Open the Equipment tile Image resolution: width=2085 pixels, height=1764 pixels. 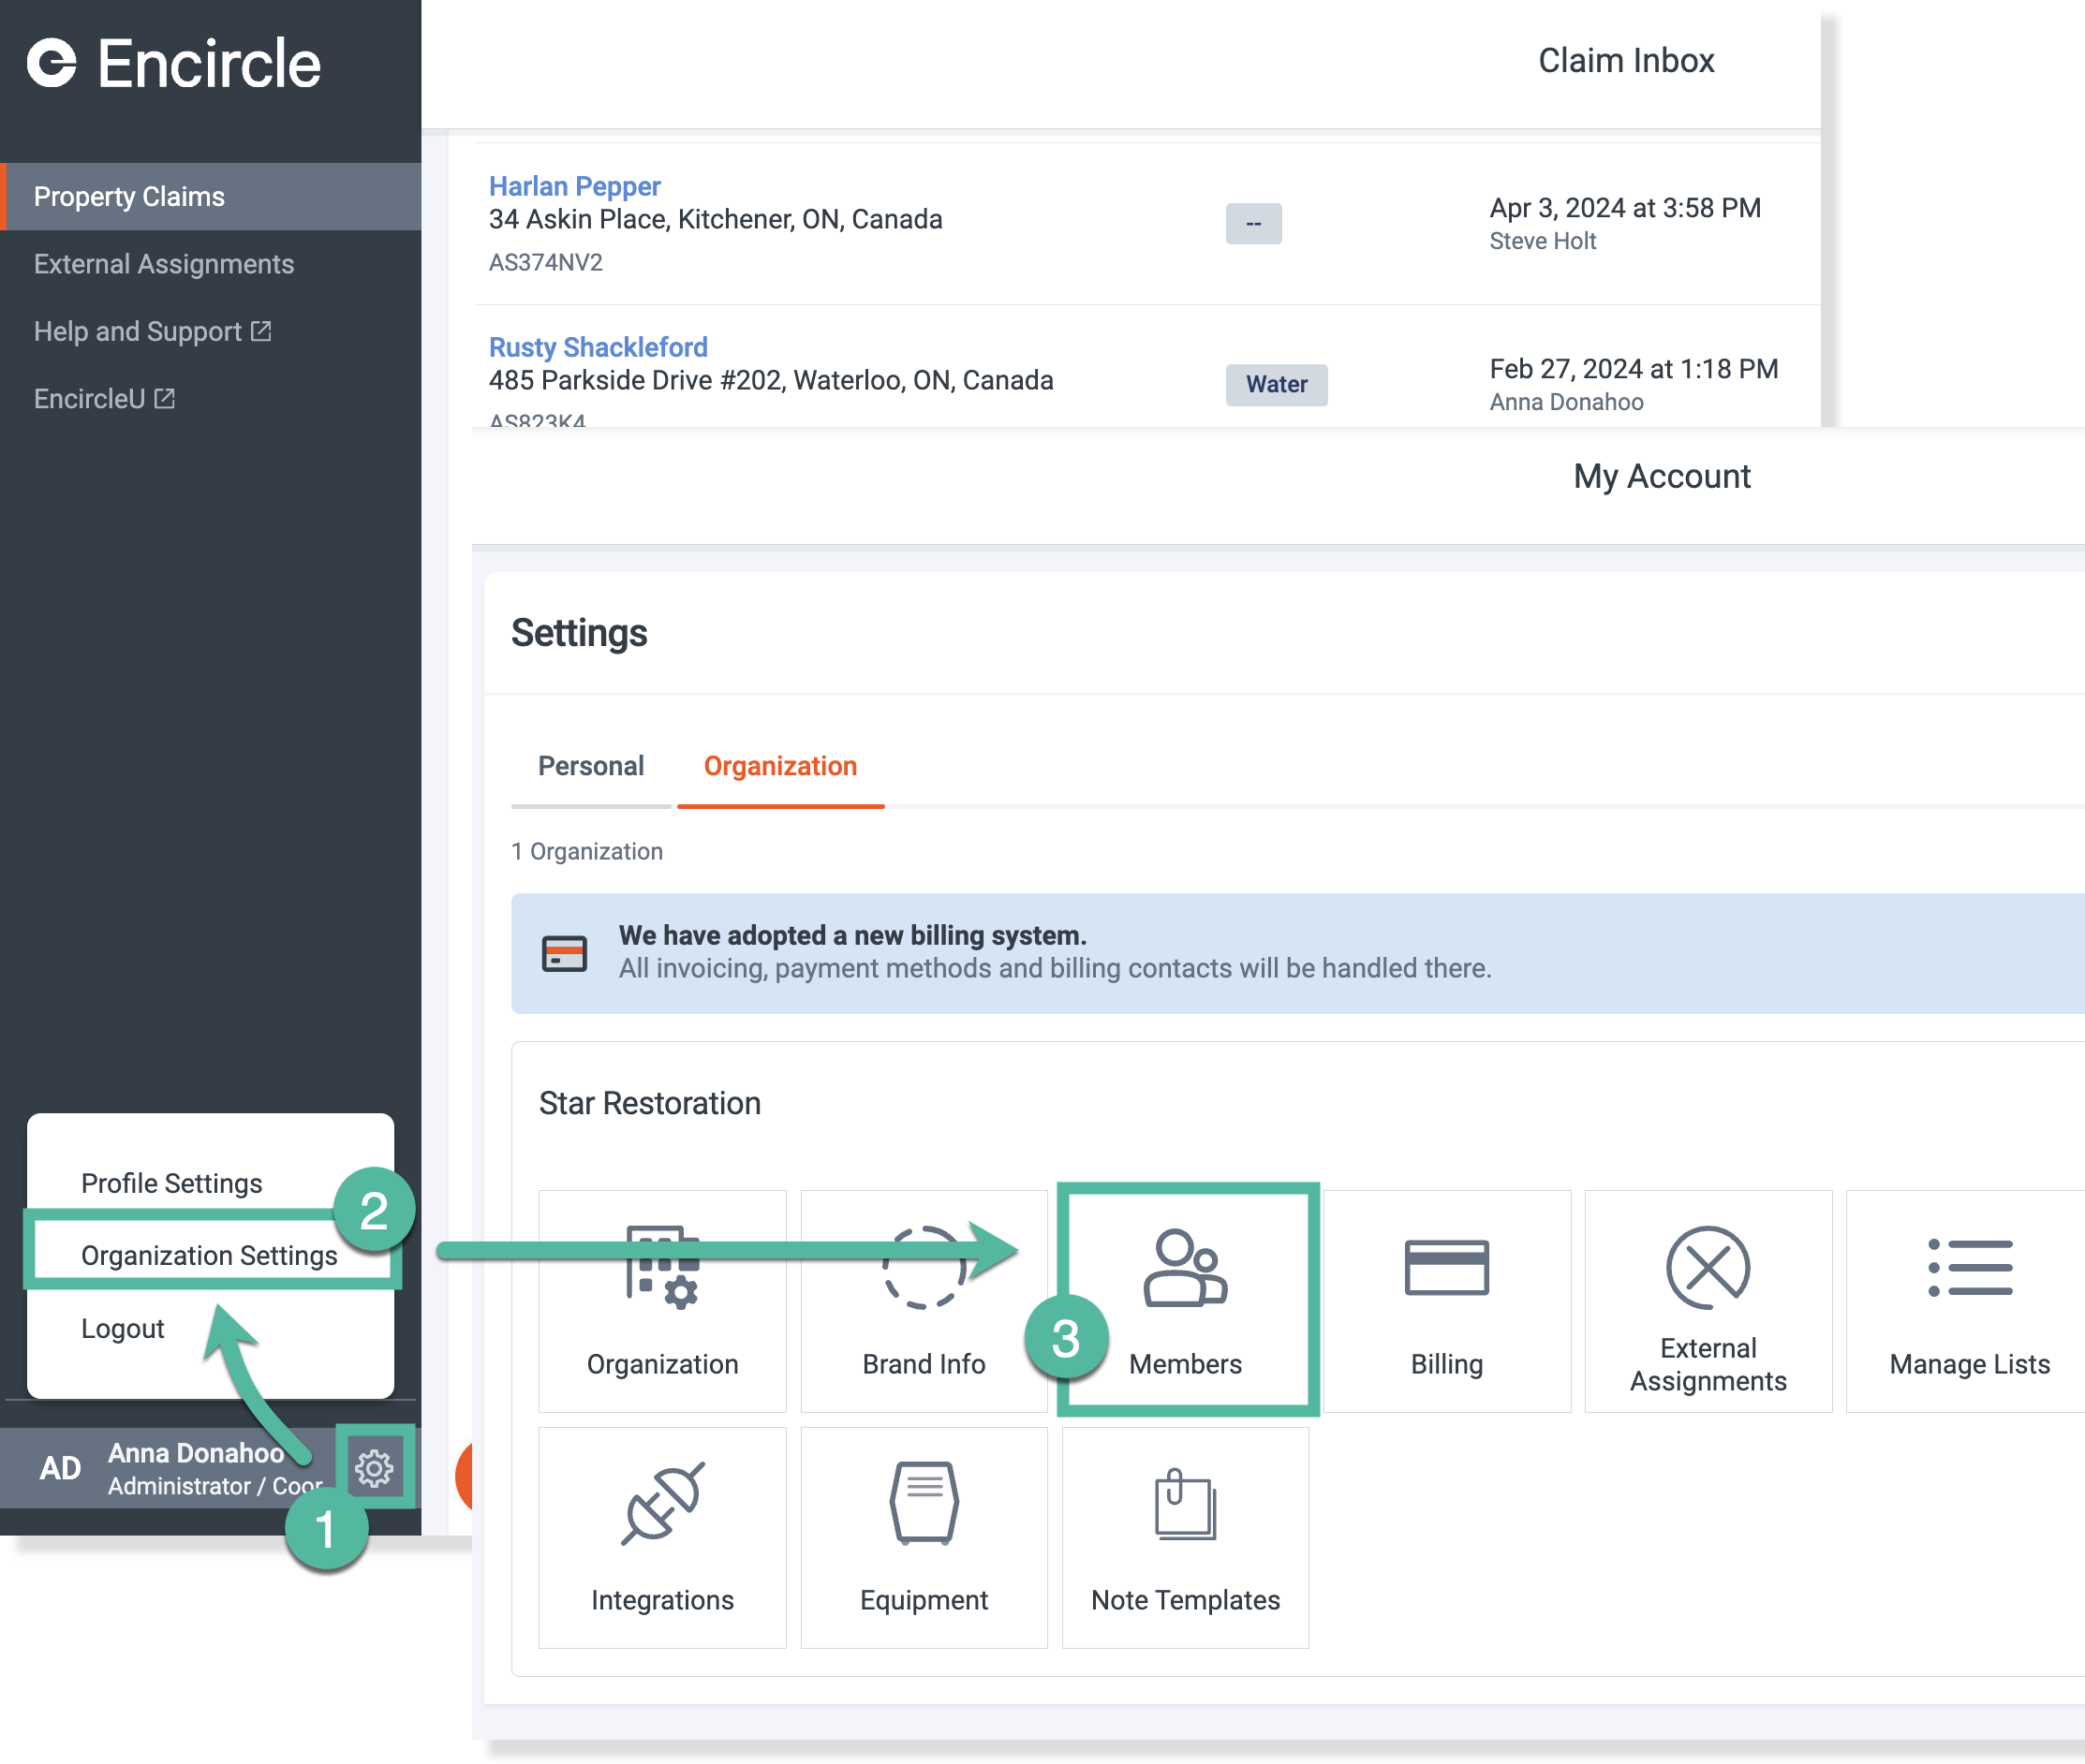tap(924, 1537)
